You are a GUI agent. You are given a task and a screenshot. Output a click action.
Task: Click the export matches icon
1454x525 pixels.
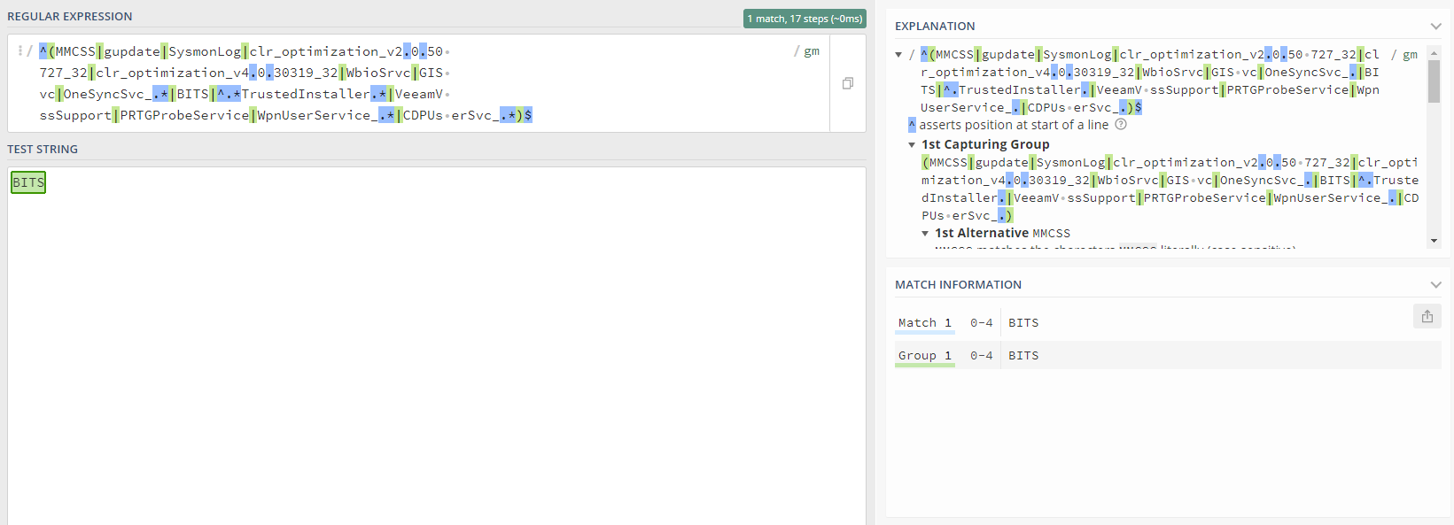(1427, 316)
